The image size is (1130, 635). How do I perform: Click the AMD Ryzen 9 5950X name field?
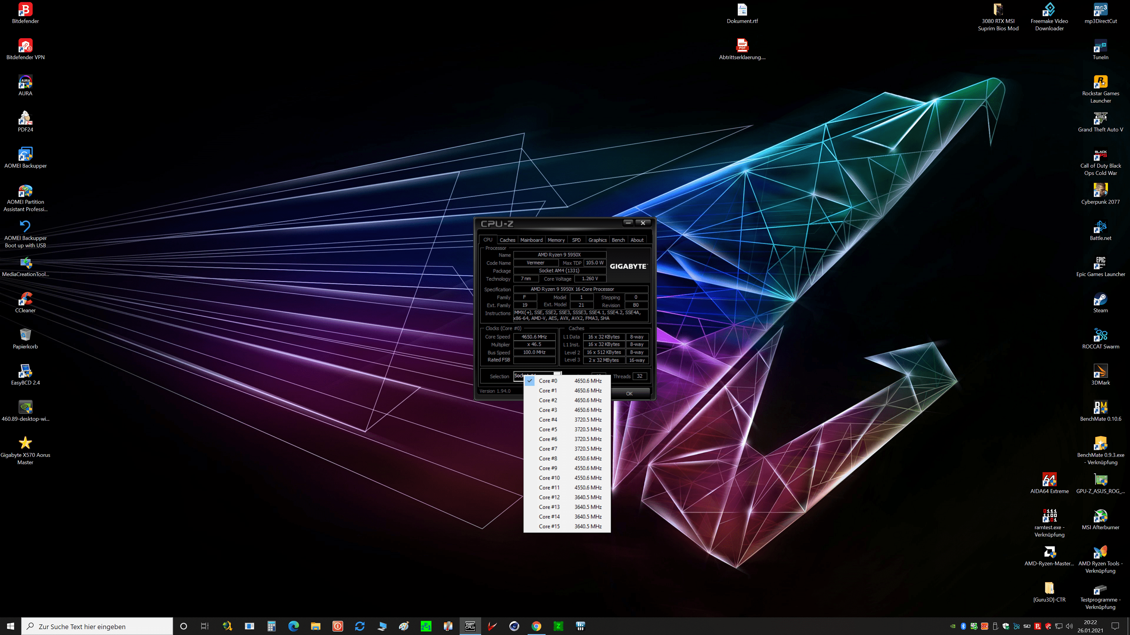tap(559, 255)
